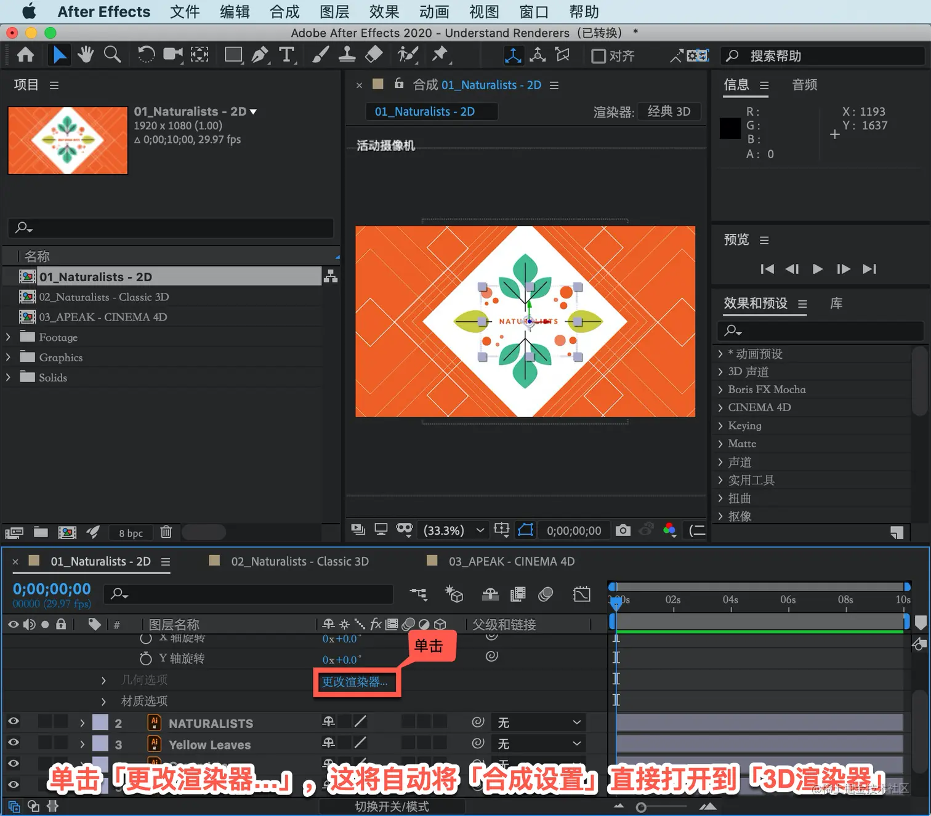Select the Roto Brush tool
This screenshot has height=816, width=931.
407,55
